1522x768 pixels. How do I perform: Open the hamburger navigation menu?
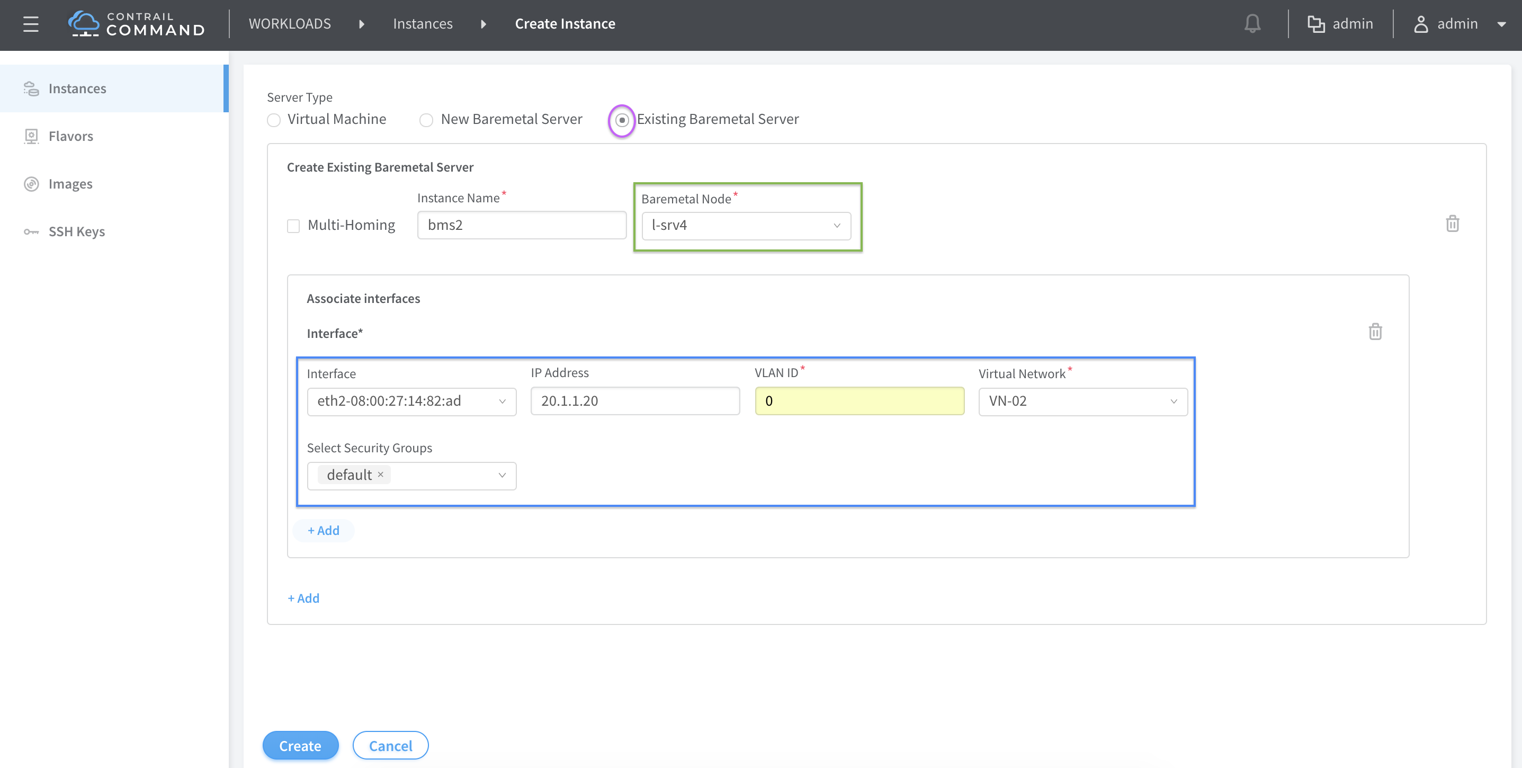coord(31,24)
